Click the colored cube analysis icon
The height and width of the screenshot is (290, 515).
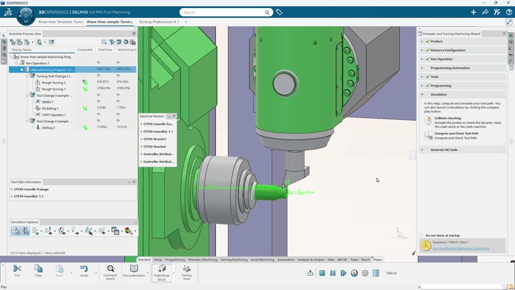pyautogui.click(x=128, y=231)
